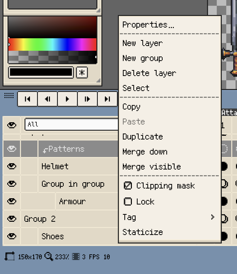Hide the Helmet layer using eye icon

[x=11, y=166]
